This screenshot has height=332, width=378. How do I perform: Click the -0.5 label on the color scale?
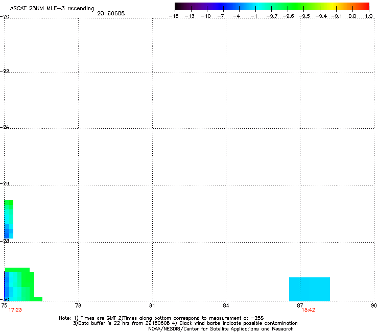304,16
